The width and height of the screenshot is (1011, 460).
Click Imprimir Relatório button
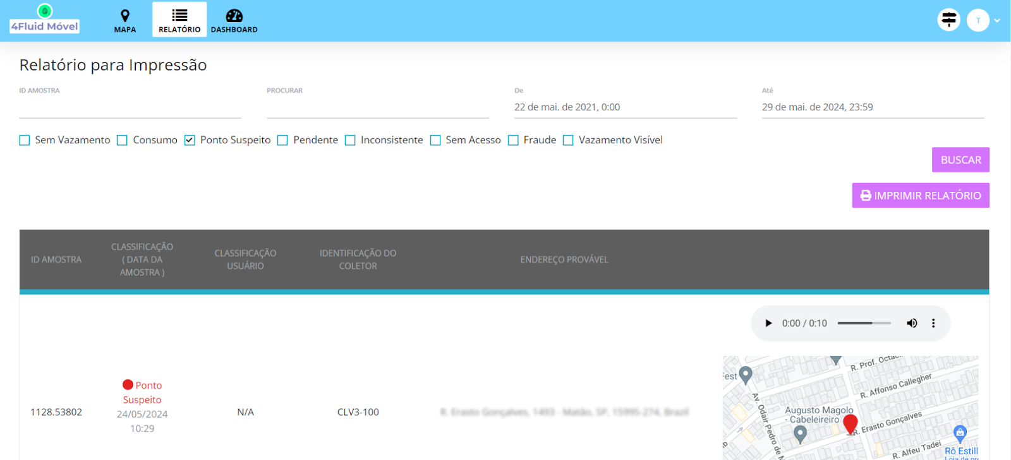920,196
